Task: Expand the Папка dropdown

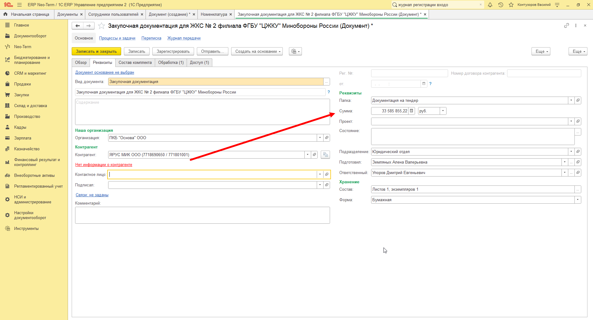Action: point(571,100)
